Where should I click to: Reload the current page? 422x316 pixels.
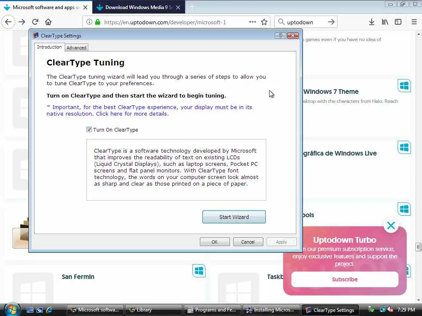[x=35, y=22]
